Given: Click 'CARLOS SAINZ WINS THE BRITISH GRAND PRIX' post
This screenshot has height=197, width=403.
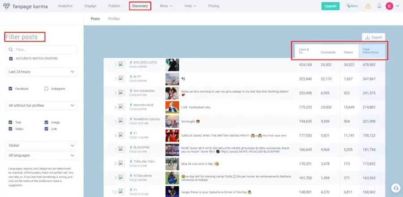Looking at the screenshot, I should pos(234,136).
